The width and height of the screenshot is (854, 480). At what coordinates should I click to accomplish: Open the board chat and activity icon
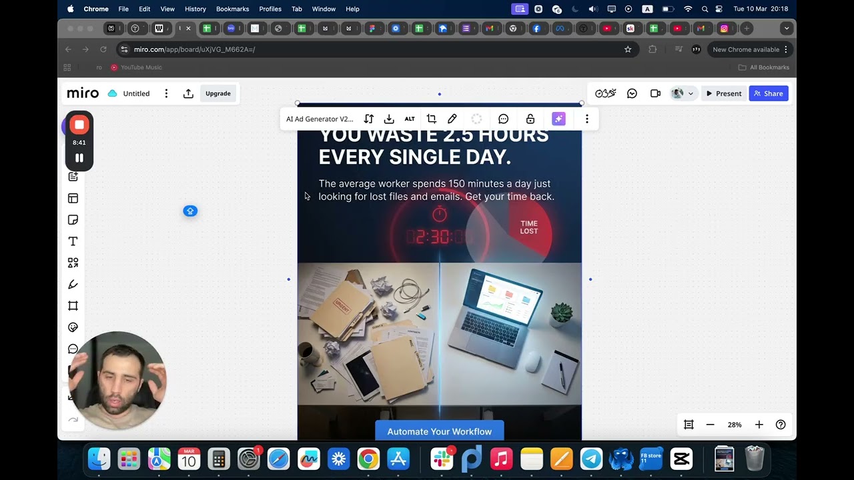[x=632, y=93]
